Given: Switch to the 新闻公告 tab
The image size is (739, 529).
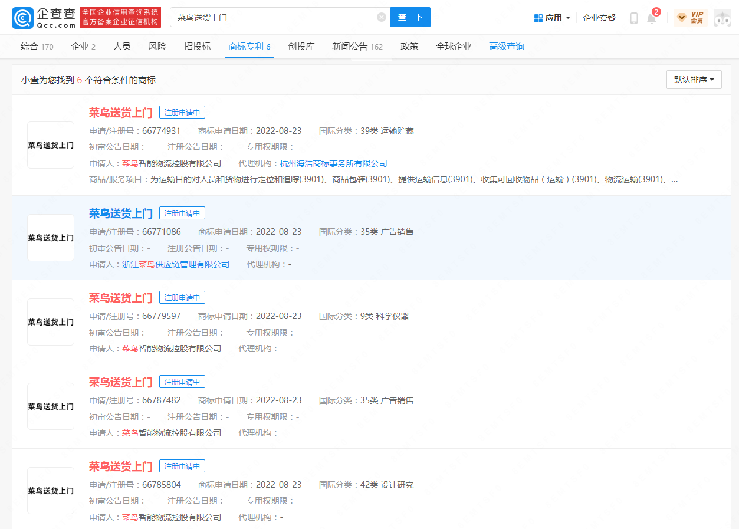Looking at the screenshot, I should [357, 47].
